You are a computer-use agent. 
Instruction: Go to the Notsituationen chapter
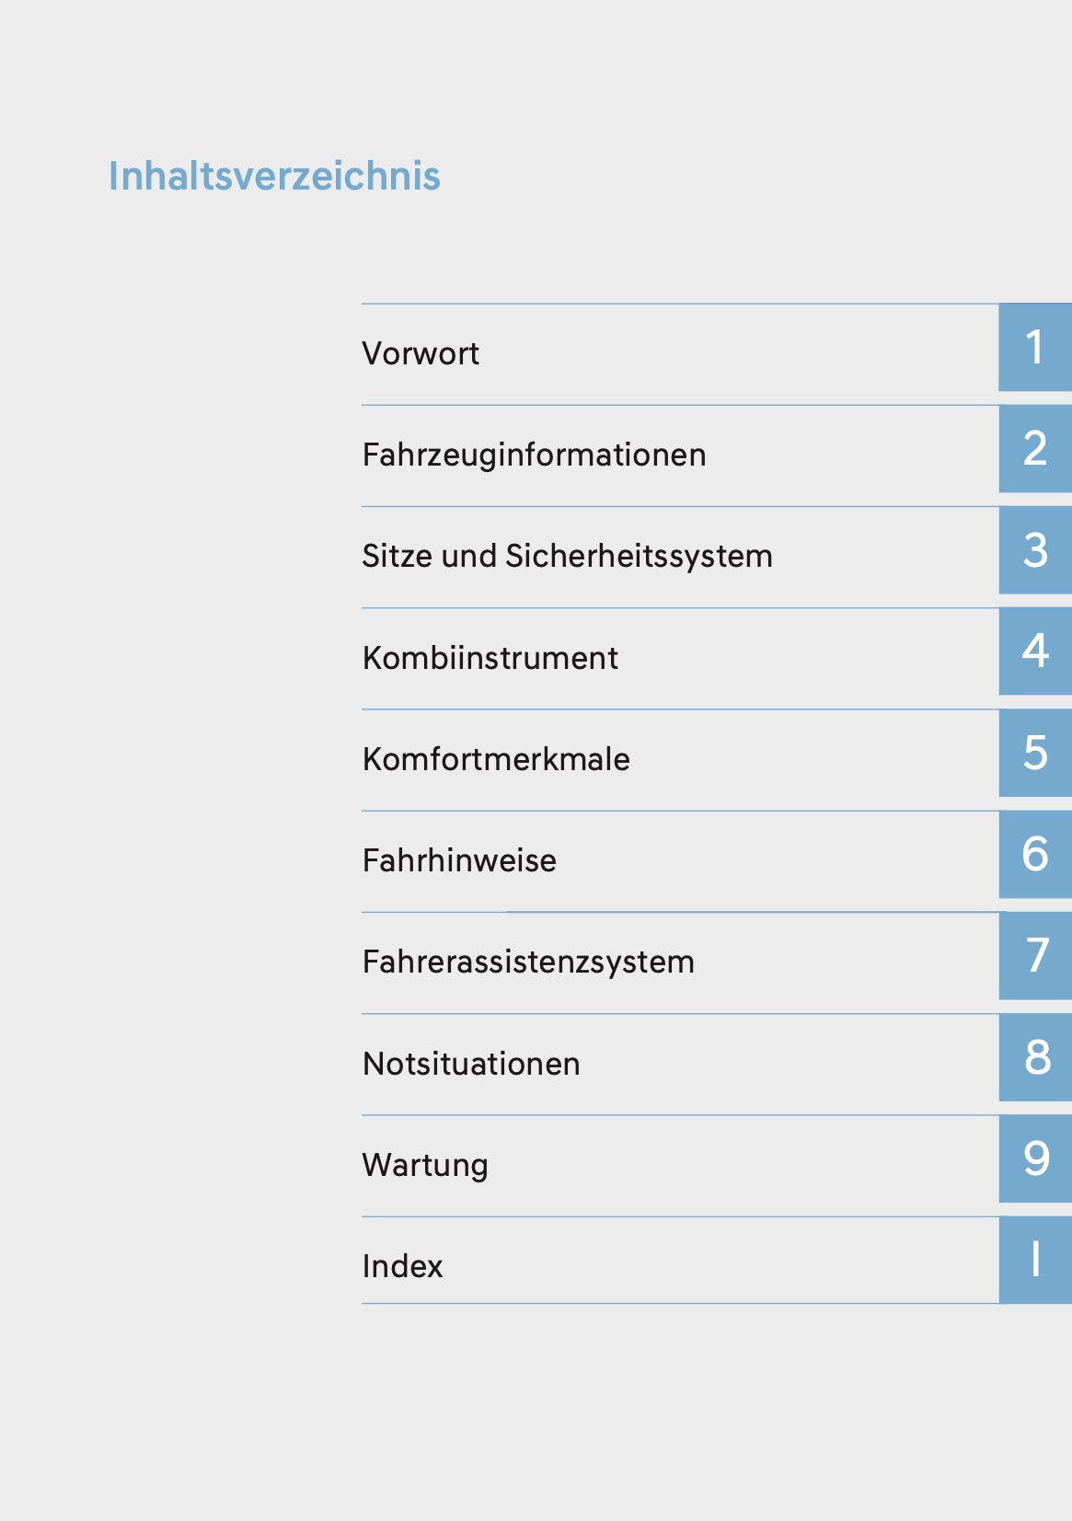471,1064
